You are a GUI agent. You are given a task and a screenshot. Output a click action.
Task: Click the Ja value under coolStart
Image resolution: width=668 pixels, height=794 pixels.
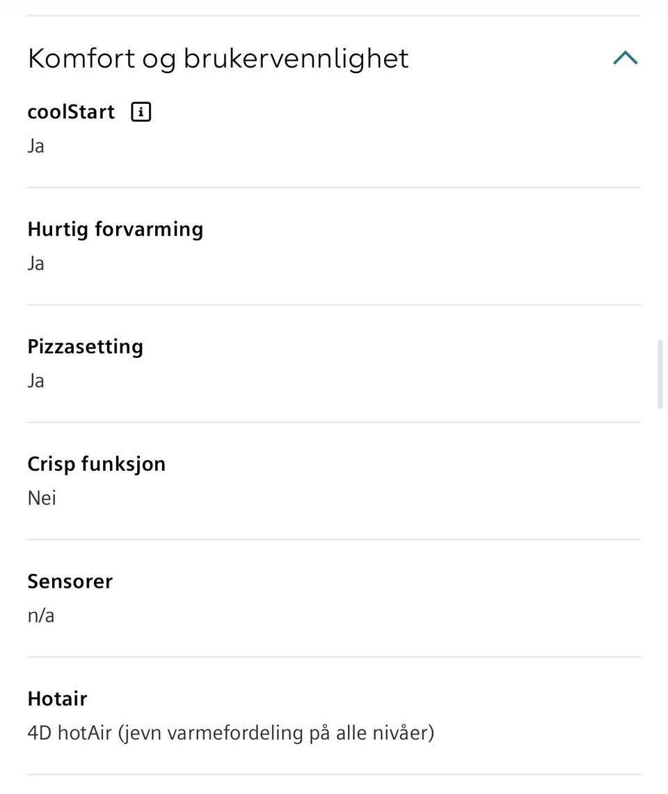(35, 146)
